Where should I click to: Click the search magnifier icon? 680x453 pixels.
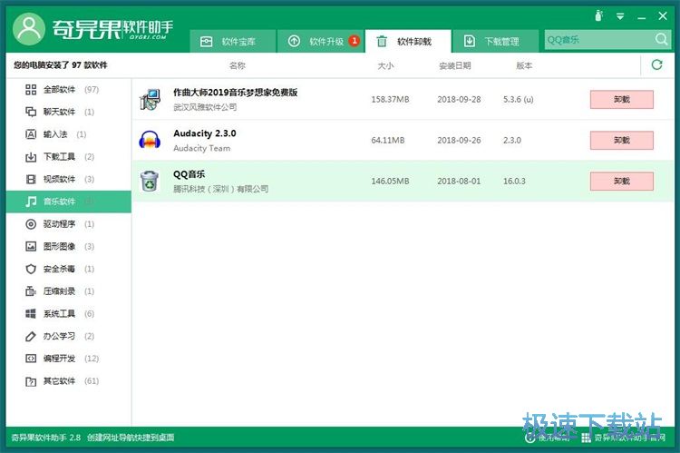(x=661, y=40)
